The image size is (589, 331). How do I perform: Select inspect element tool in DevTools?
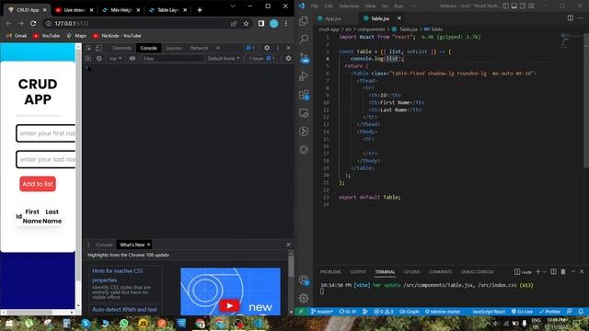tap(88, 48)
